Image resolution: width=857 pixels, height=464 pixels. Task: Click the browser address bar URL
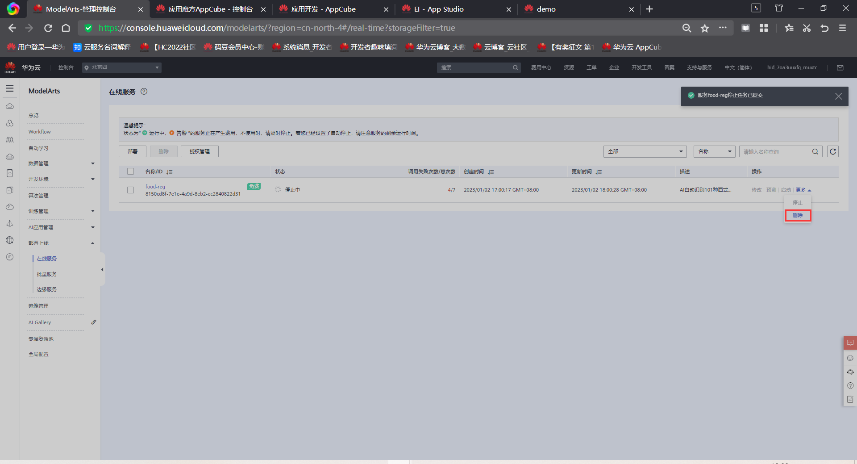point(277,28)
